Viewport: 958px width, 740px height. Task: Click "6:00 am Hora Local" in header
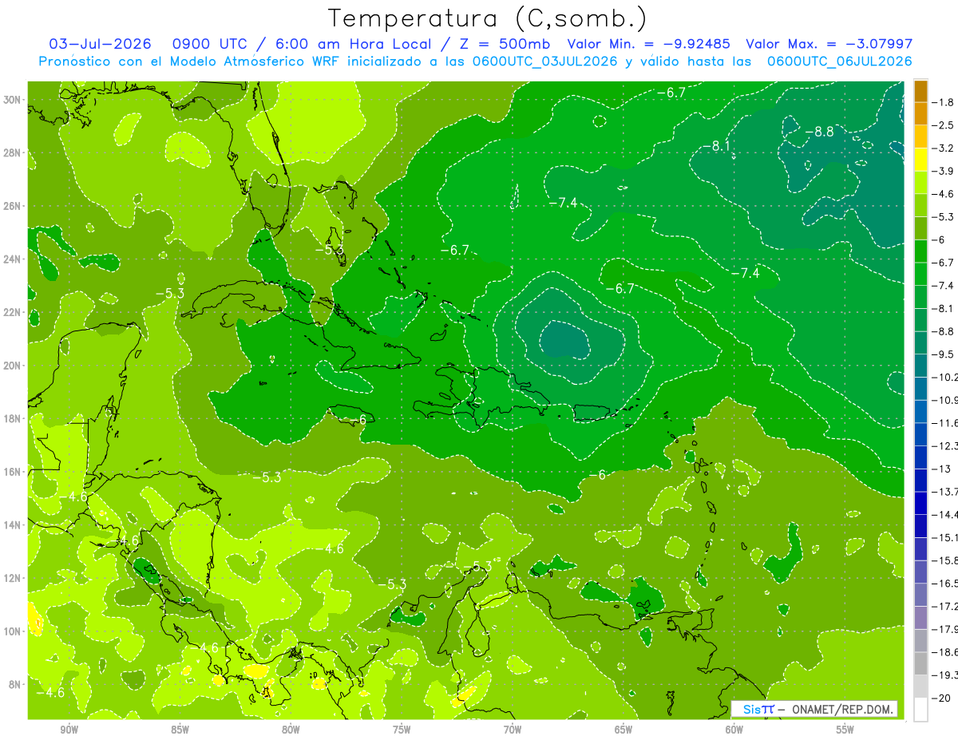coord(353,44)
